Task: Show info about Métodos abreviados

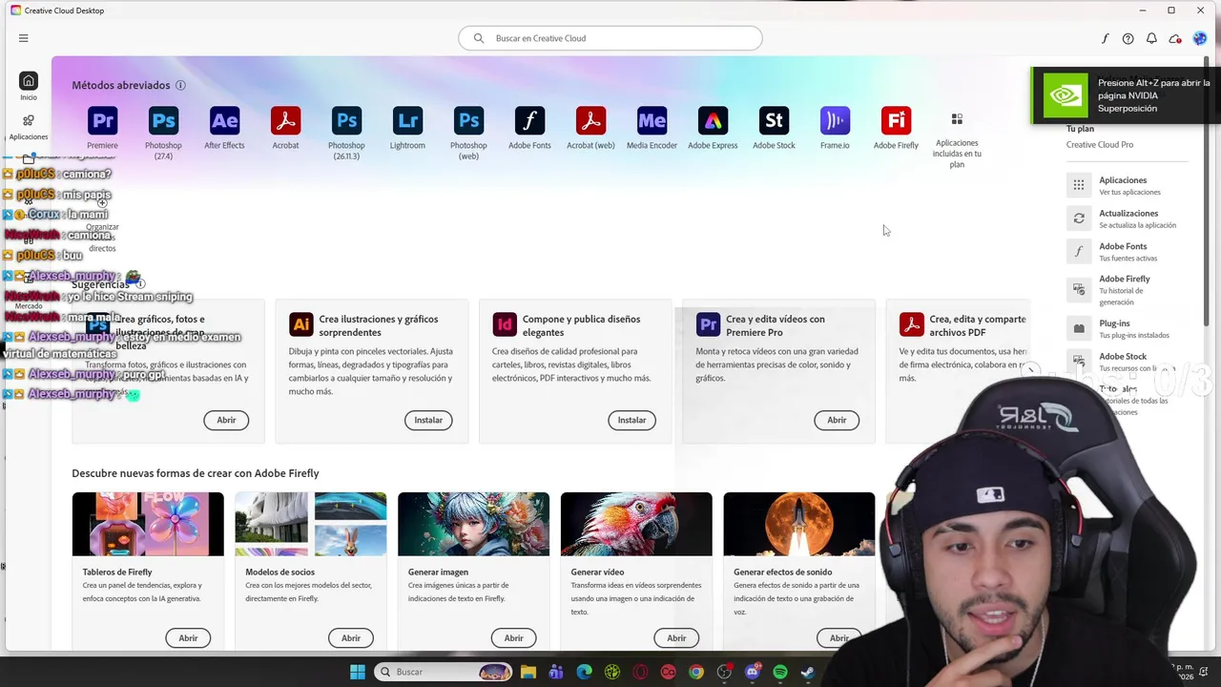Action: click(180, 85)
